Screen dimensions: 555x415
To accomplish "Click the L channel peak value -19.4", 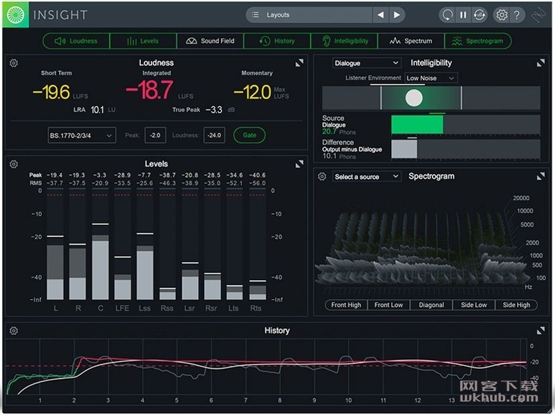I will (x=55, y=175).
